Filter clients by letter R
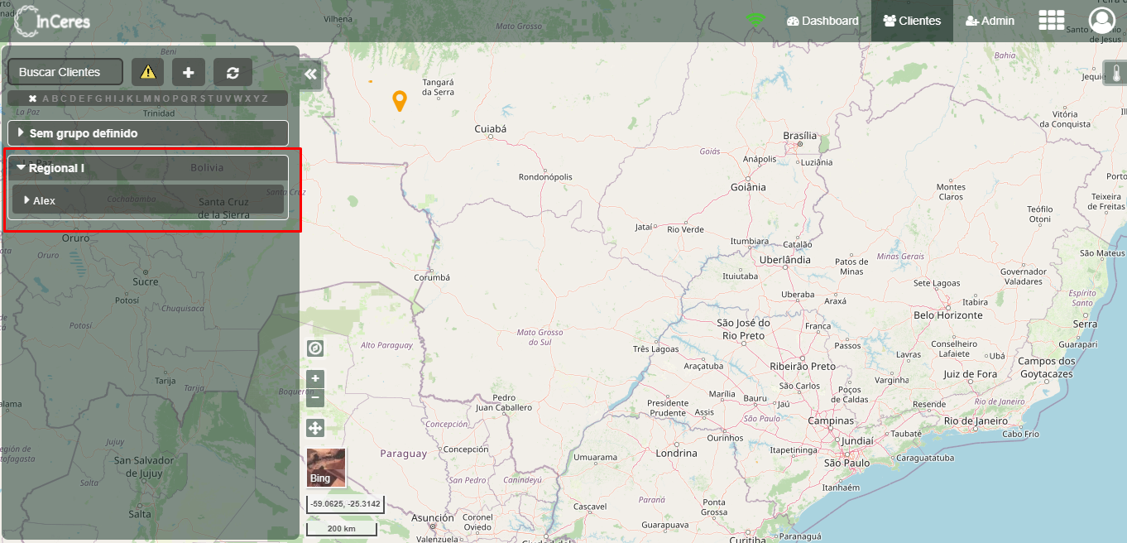This screenshot has width=1127, height=543. 194,99
